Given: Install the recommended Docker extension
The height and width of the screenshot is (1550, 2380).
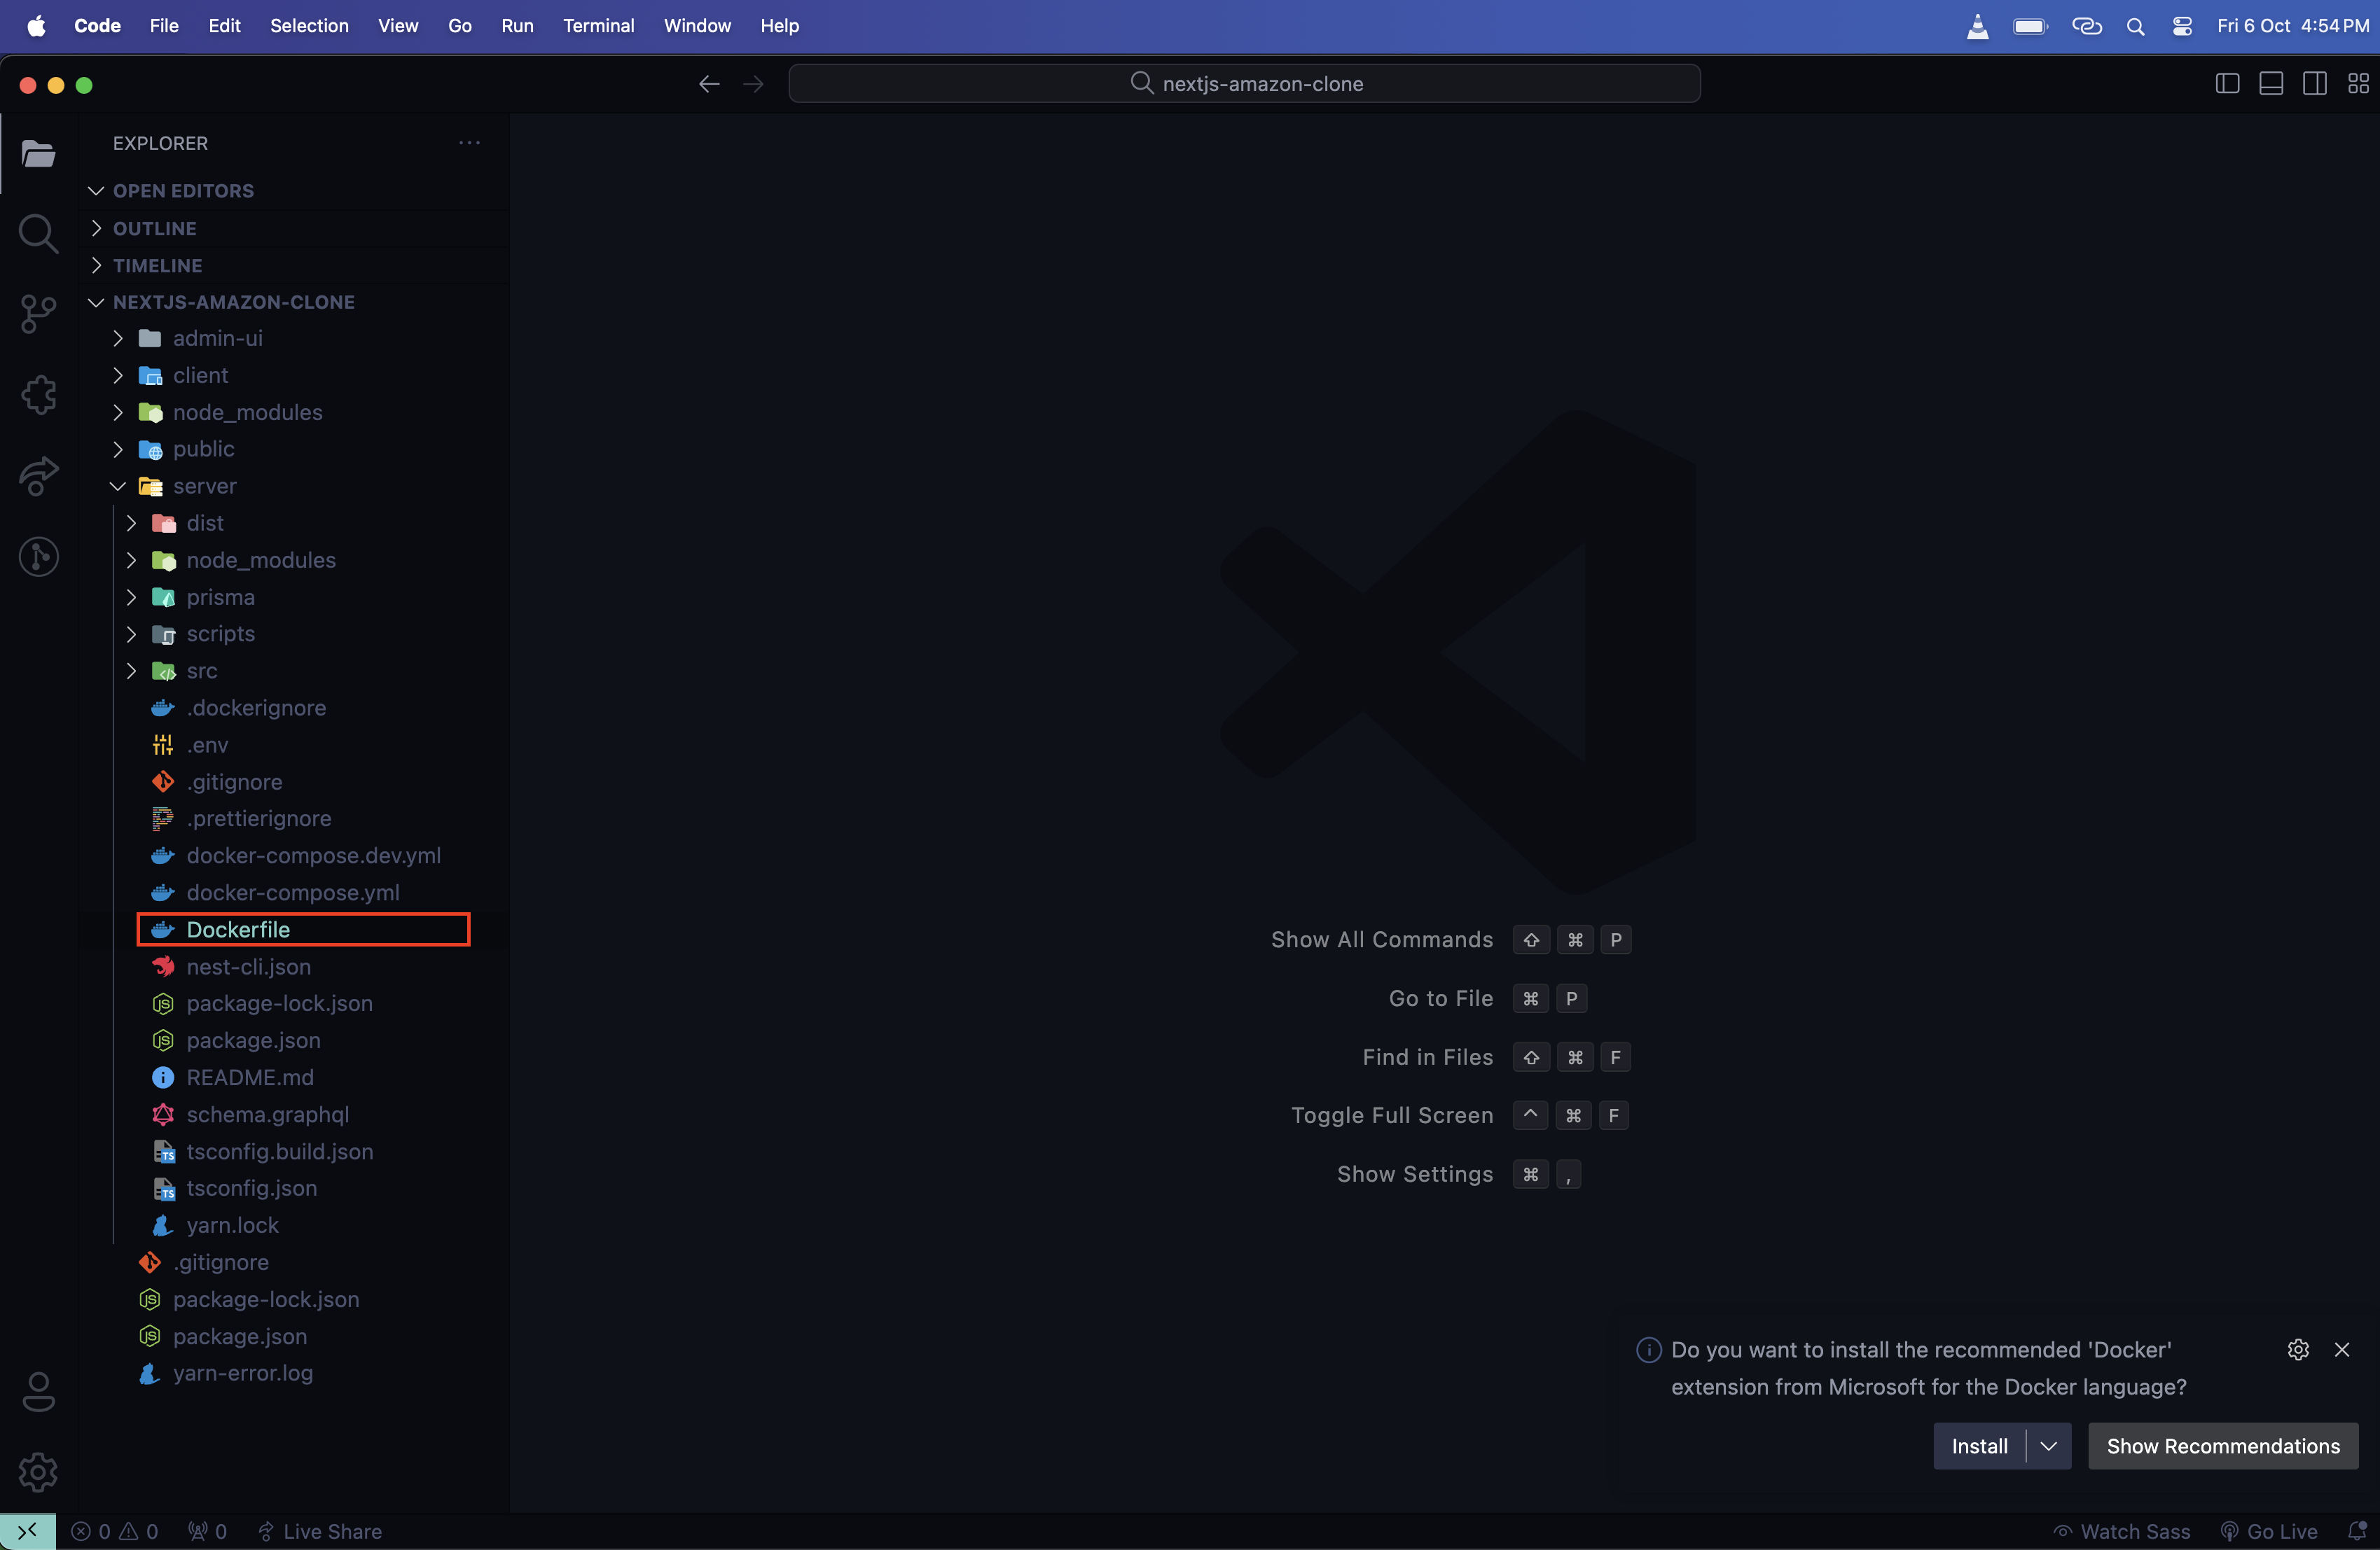Looking at the screenshot, I should coord(1977,1445).
